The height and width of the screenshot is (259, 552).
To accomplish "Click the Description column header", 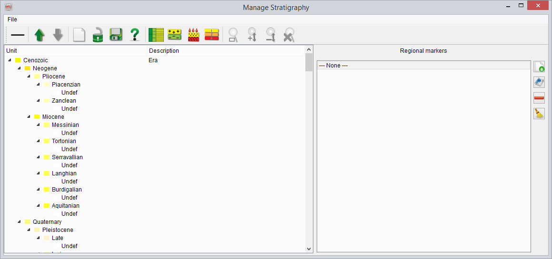I will (x=164, y=50).
